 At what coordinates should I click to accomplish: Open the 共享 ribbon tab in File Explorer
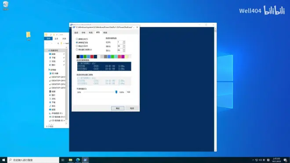(64, 39)
